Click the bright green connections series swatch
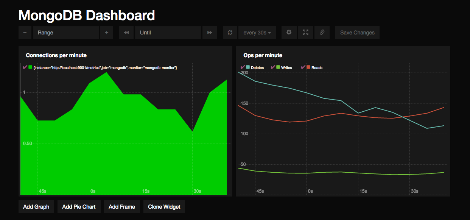This screenshot has width=470, height=220. point(30,67)
